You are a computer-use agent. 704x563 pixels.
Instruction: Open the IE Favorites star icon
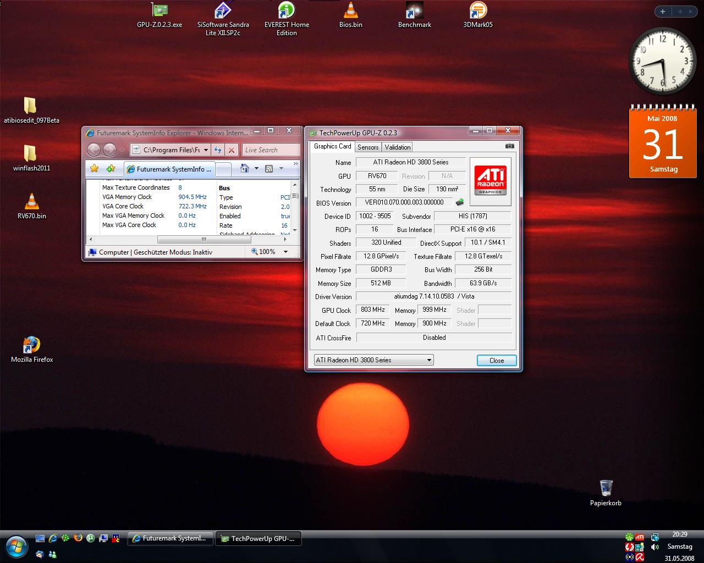(x=95, y=169)
